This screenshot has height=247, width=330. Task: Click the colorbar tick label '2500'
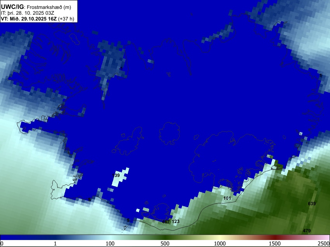[324, 244]
